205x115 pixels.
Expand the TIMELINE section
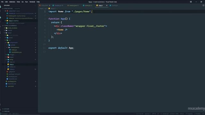pos(3,111)
